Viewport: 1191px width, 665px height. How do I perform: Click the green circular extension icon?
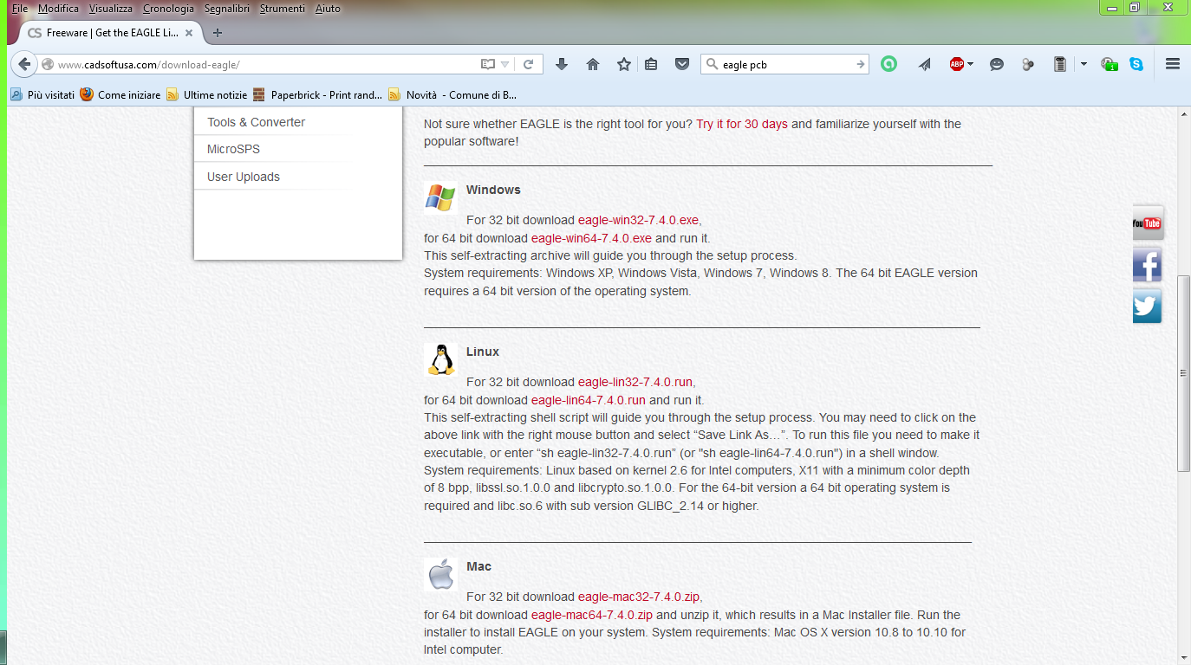pos(888,64)
